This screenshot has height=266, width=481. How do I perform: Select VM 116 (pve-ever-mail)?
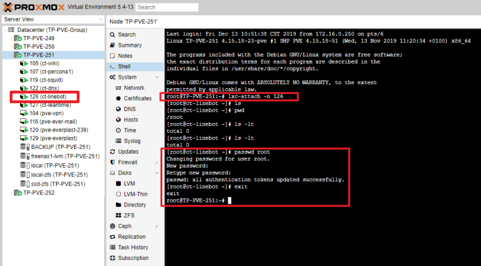(x=53, y=122)
